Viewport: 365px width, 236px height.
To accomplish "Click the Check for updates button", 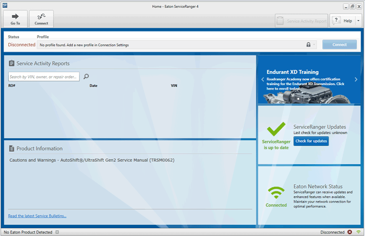I will (311, 141).
